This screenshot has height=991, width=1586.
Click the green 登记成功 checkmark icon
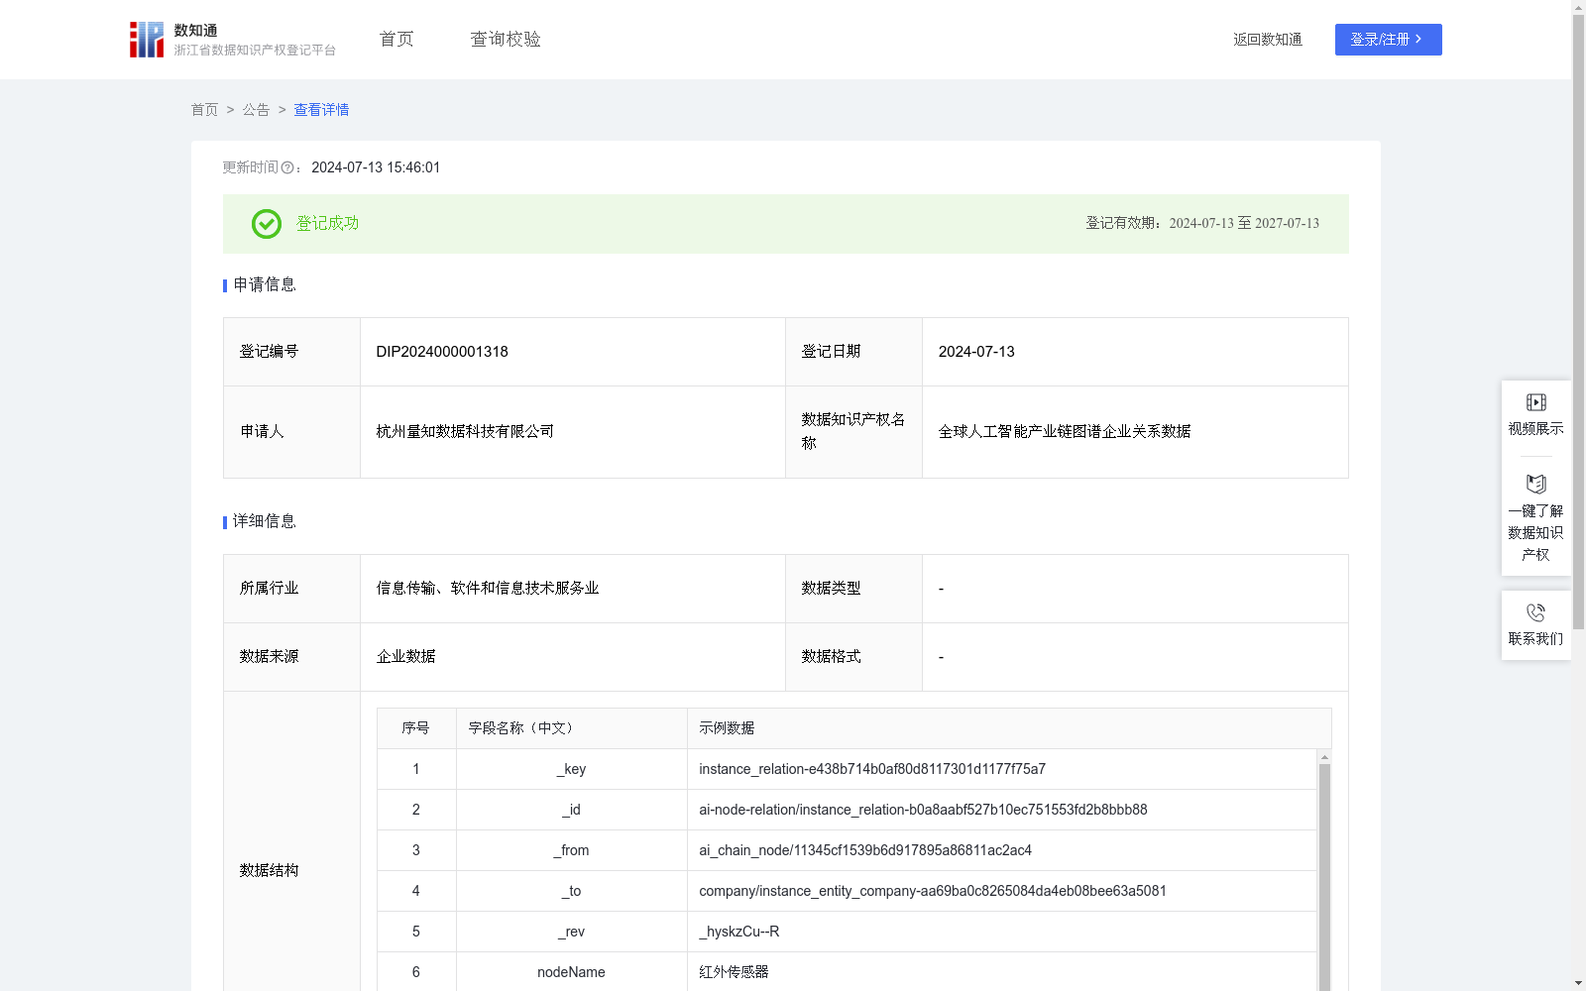coord(267,224)
